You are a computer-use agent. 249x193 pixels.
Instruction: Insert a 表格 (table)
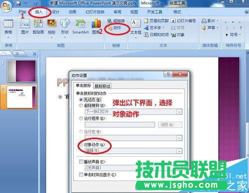click(x=8, y=26)
